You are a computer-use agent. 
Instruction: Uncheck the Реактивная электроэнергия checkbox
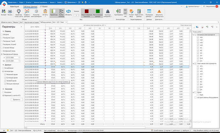[x=195, y=64]
